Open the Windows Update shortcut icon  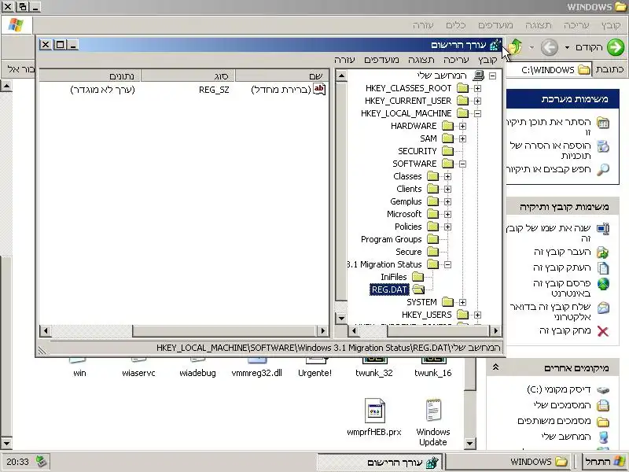433,410
